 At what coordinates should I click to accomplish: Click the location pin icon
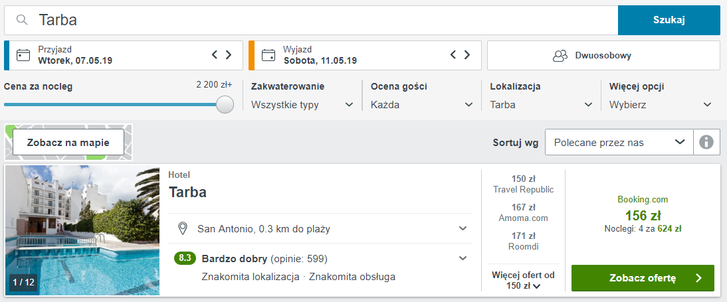(183, 229)
